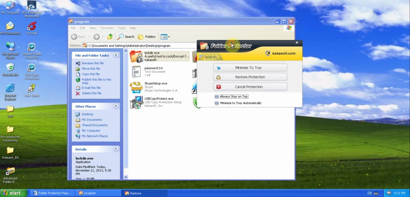
Task: Click Cancel Protection button
Action: tap(250, 87)
